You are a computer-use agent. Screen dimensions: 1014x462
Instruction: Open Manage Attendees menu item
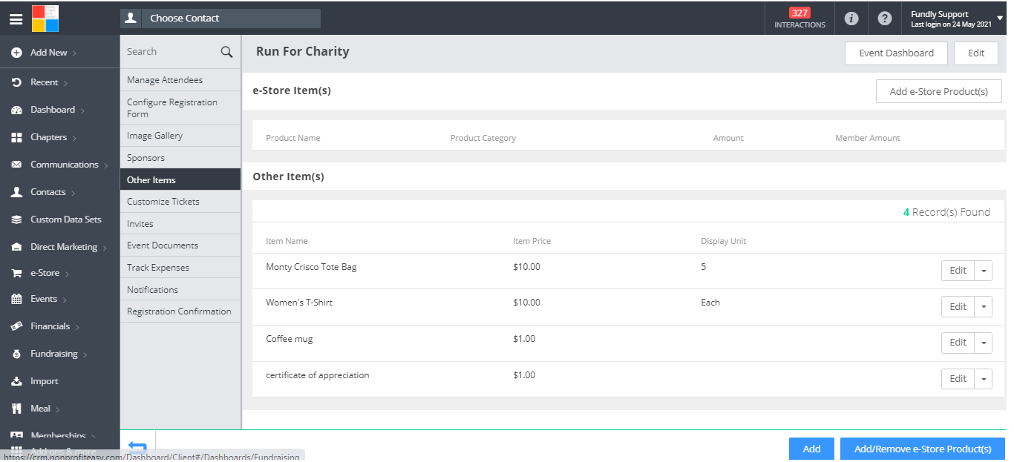coord(180,80)
